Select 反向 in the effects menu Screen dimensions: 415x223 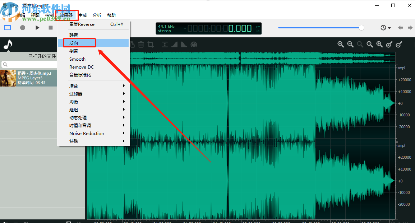coord(93,43)
